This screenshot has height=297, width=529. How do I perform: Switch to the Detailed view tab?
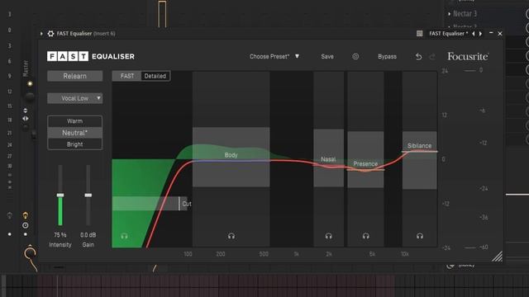pos(155,76)
